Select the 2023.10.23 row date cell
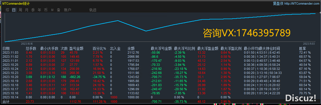The image size is (321, 105). [x=10, y=73]
